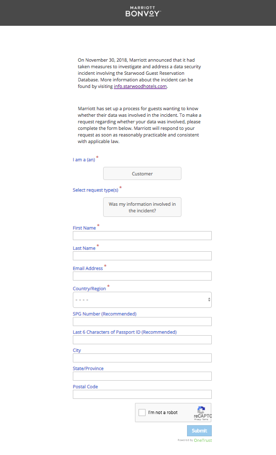The height and width of the screenshot is (455, 276).
Task: Click the Postal Code field
Action: point(142,394)
